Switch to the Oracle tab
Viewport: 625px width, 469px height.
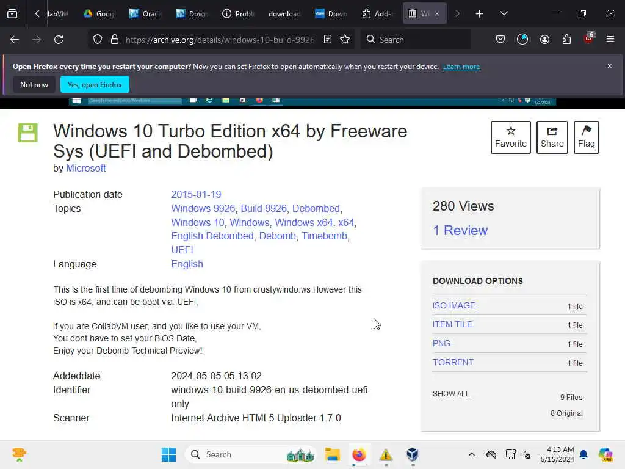tap(145, 14)
